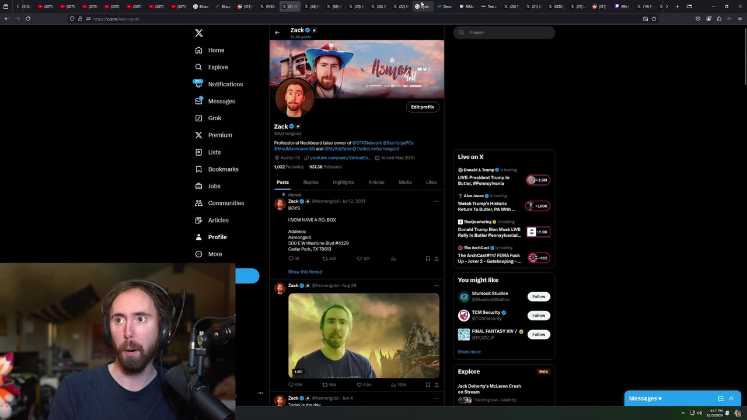Open Explore in the sidebar

(211, 67)
